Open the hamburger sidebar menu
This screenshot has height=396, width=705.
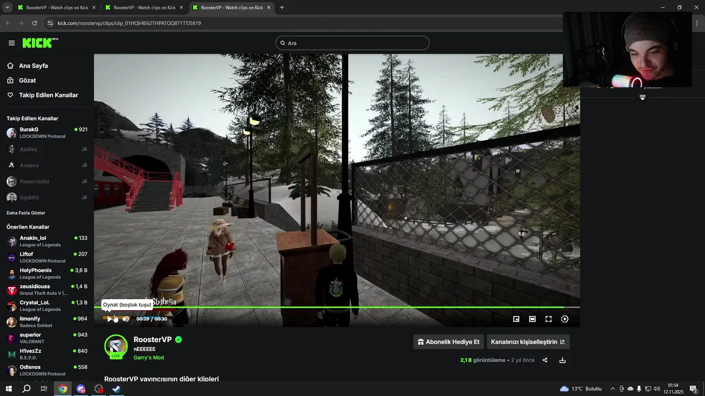[12, 43]
